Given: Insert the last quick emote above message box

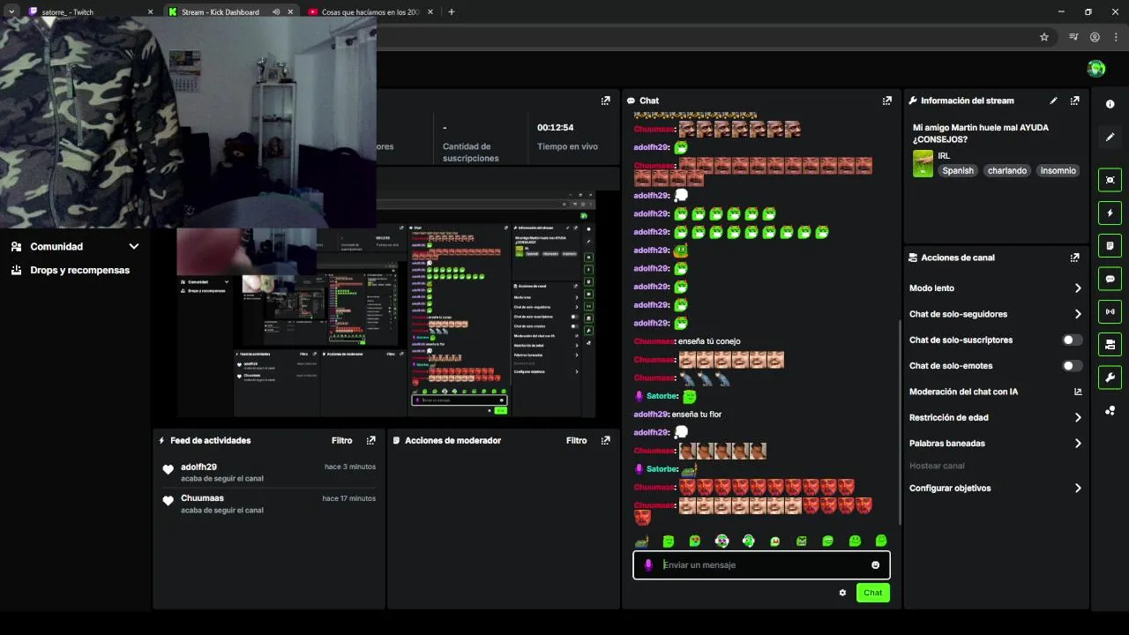Looking at the screenshot, I should point(880,541).
